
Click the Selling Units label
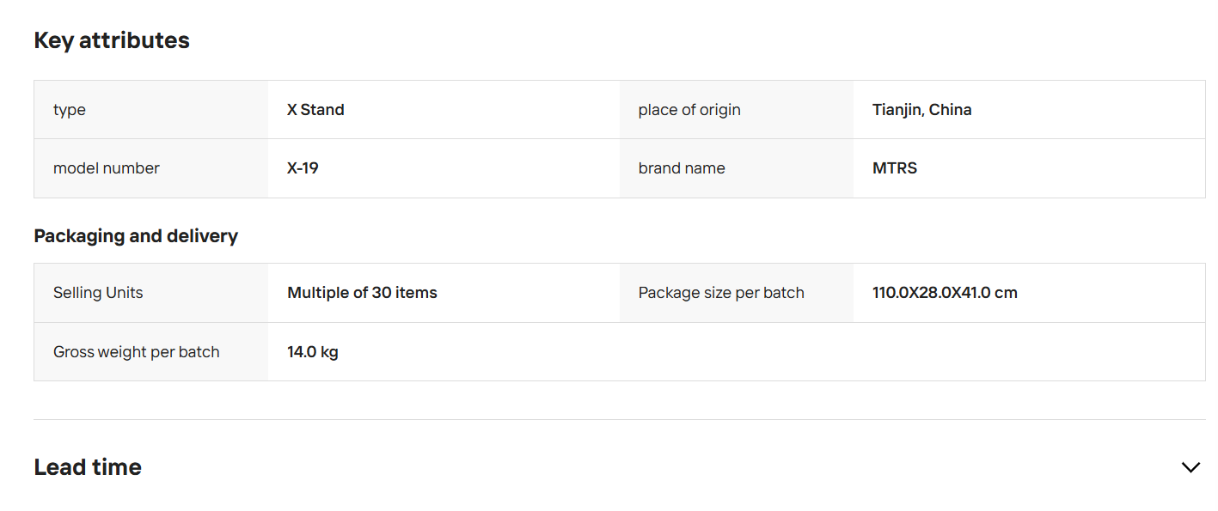(98, 293)
